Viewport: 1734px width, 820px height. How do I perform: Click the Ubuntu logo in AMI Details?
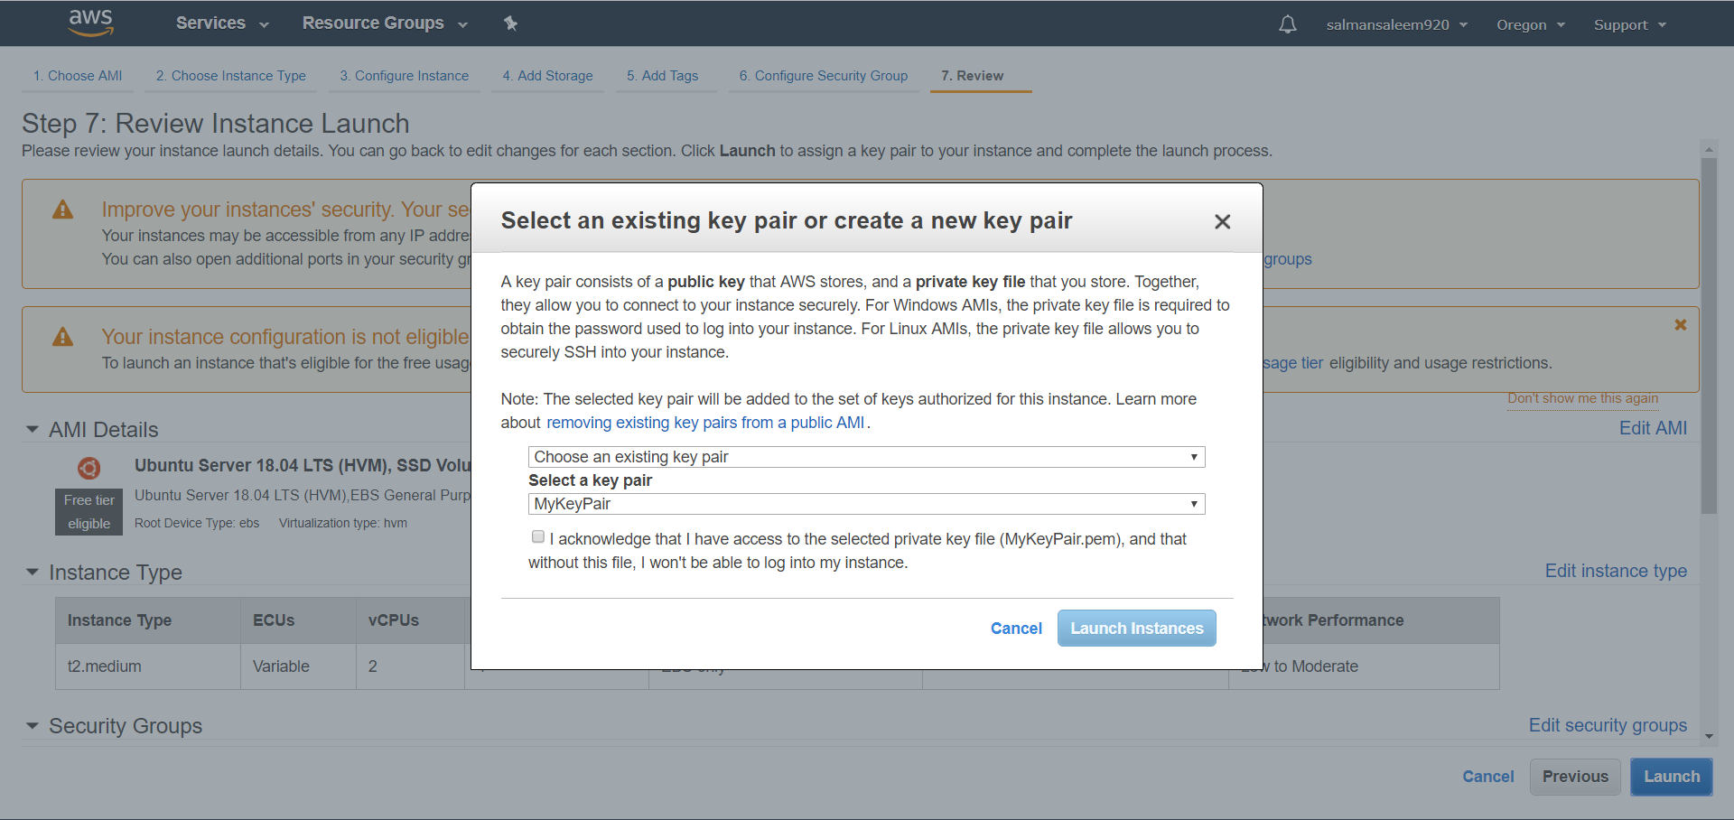coord(89,468)
